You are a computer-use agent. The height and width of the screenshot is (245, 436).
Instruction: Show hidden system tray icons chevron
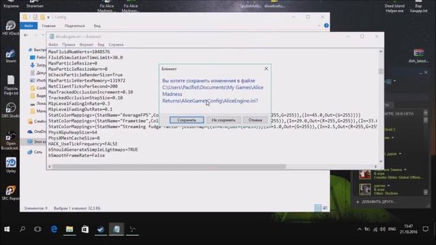(x=359, y=229)
